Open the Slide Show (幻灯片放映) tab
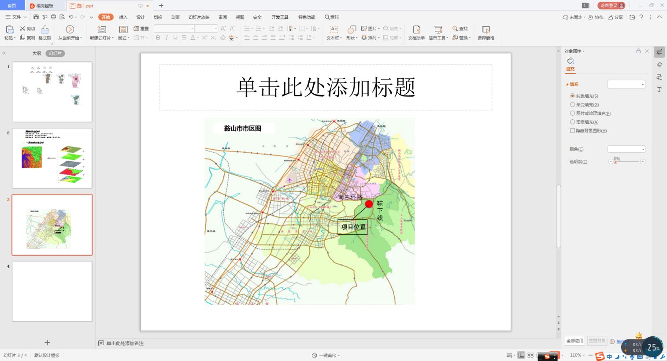Image resolution: width=667 pixels, height=361 pixels. click(199, 17)
